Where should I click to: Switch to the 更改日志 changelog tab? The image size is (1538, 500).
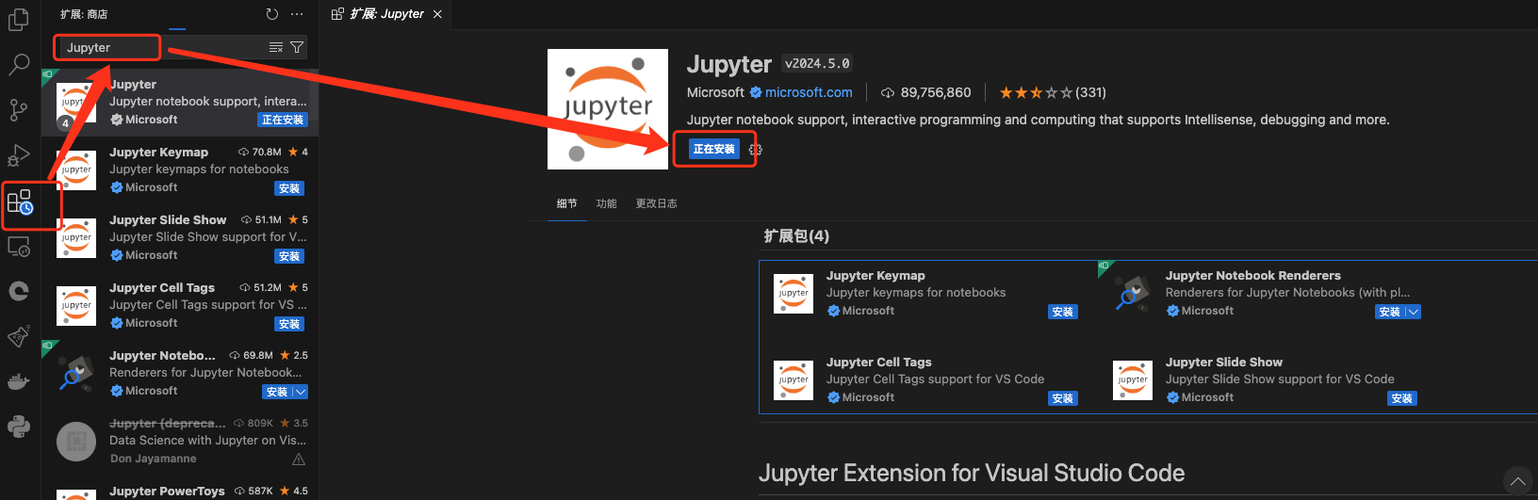[656, 203]
